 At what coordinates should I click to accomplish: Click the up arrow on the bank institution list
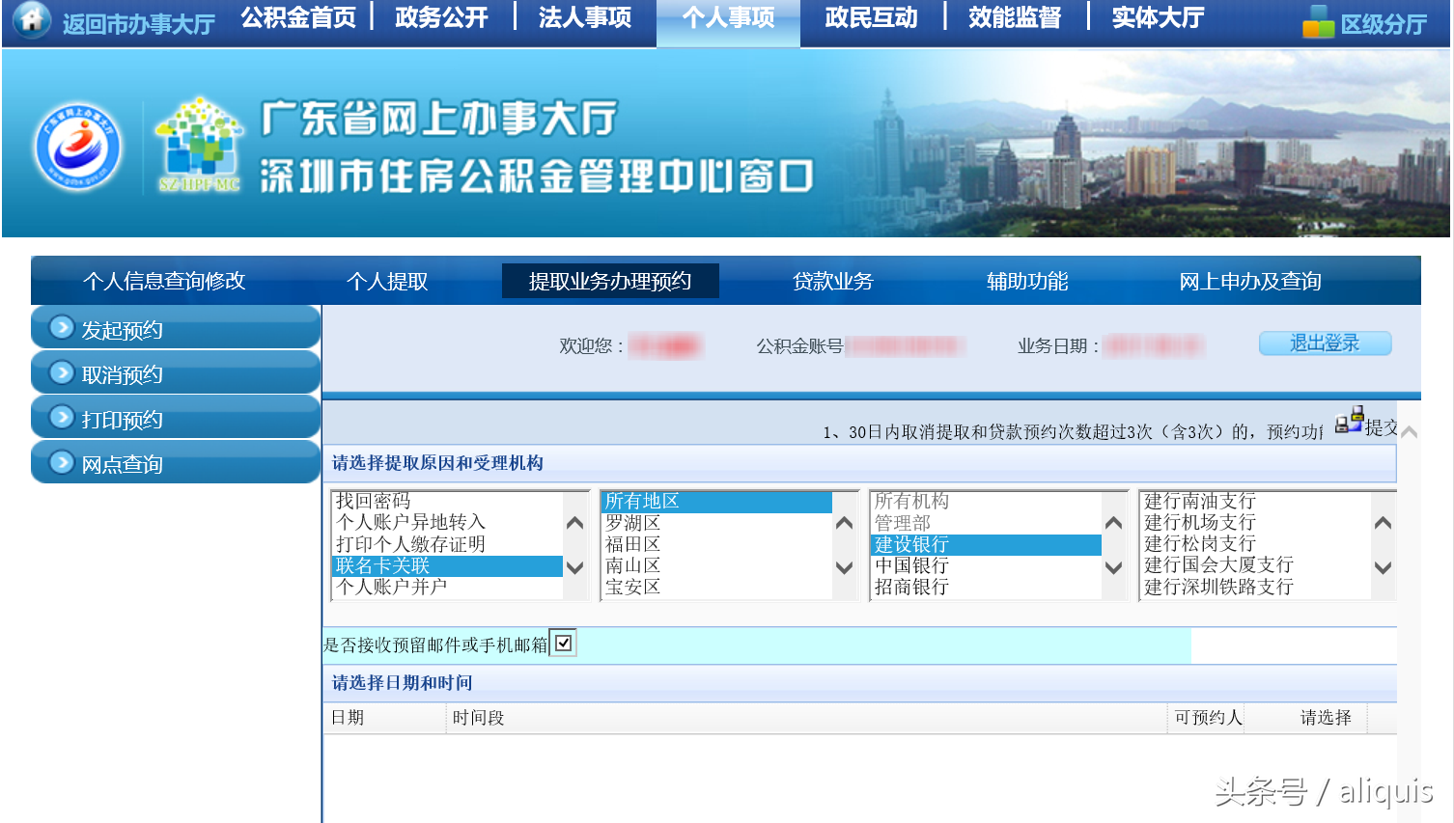(x=1112, y=521)
